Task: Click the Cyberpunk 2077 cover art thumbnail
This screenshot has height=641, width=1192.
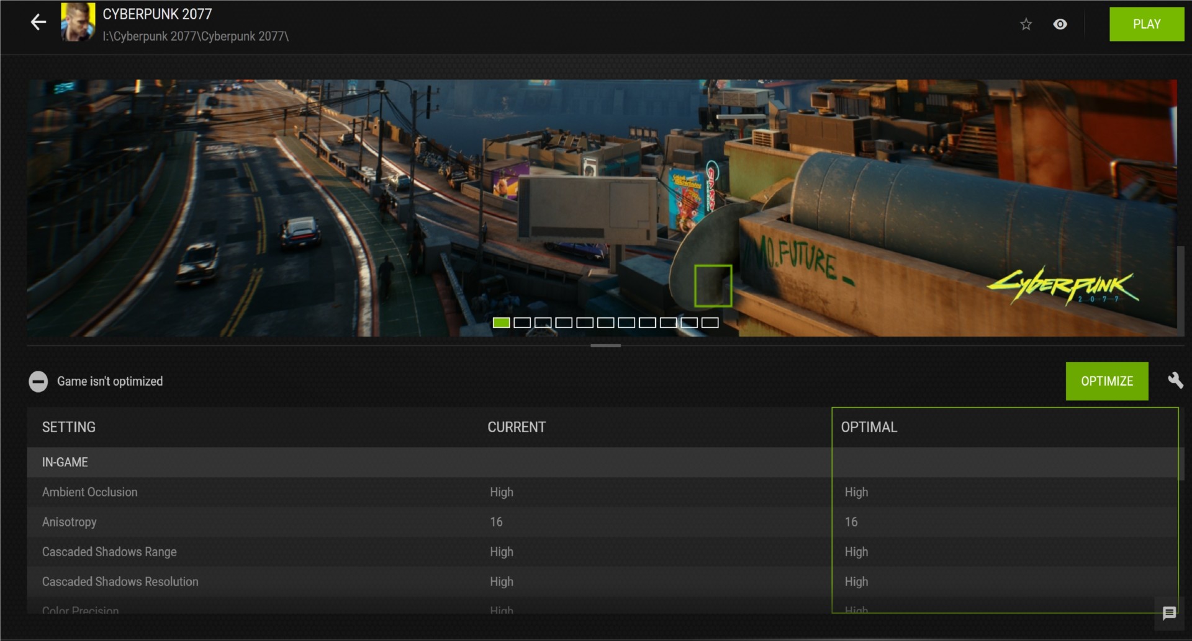Action: click(x=78, y=23)
